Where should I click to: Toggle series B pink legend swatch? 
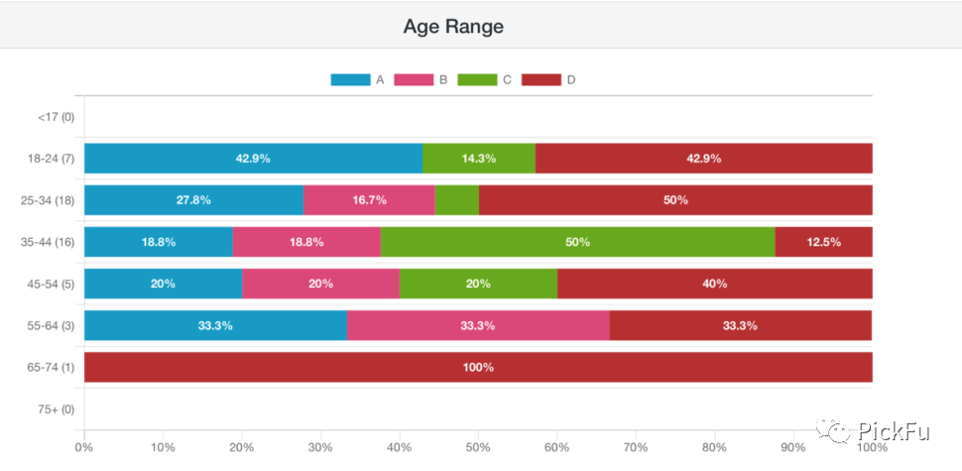414,79
